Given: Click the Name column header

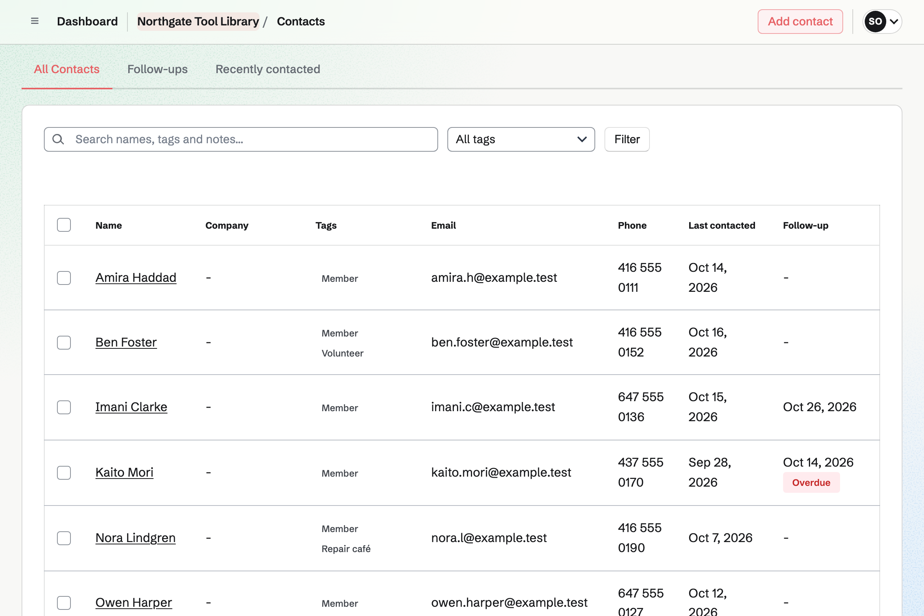Looking at the screenshot, I should (x=109, y=226).
